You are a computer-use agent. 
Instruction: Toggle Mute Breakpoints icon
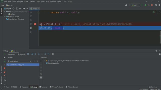tap(5, 75)
